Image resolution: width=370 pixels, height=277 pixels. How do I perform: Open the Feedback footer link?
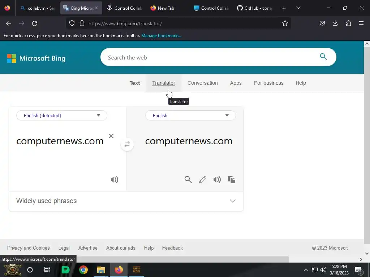coord(172,248)
